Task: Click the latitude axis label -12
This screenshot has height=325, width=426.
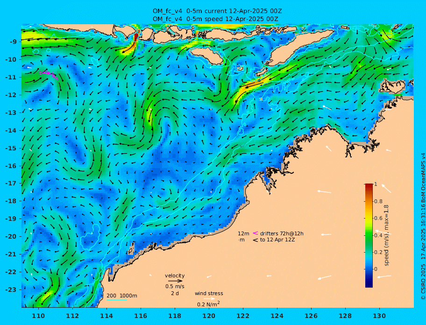Action: (11, 95)
